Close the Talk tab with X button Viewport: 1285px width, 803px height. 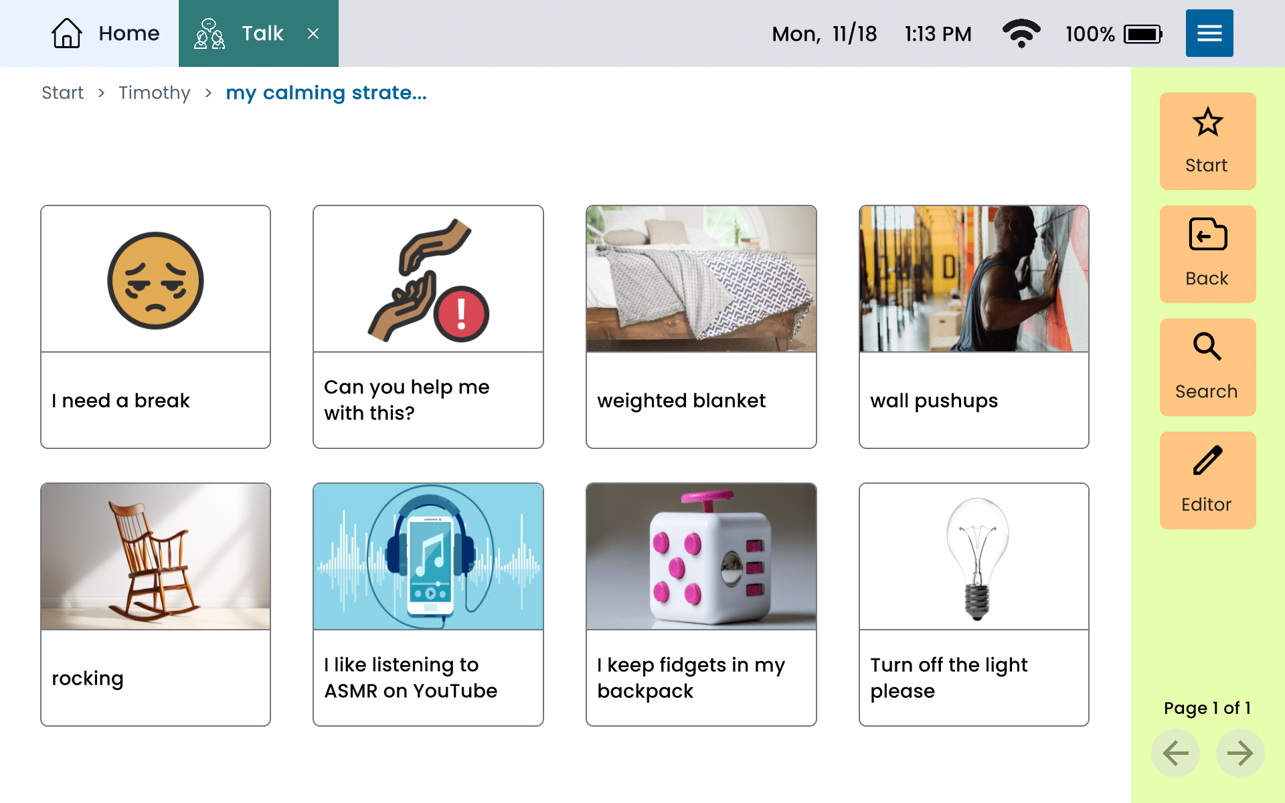click(314, 33)
